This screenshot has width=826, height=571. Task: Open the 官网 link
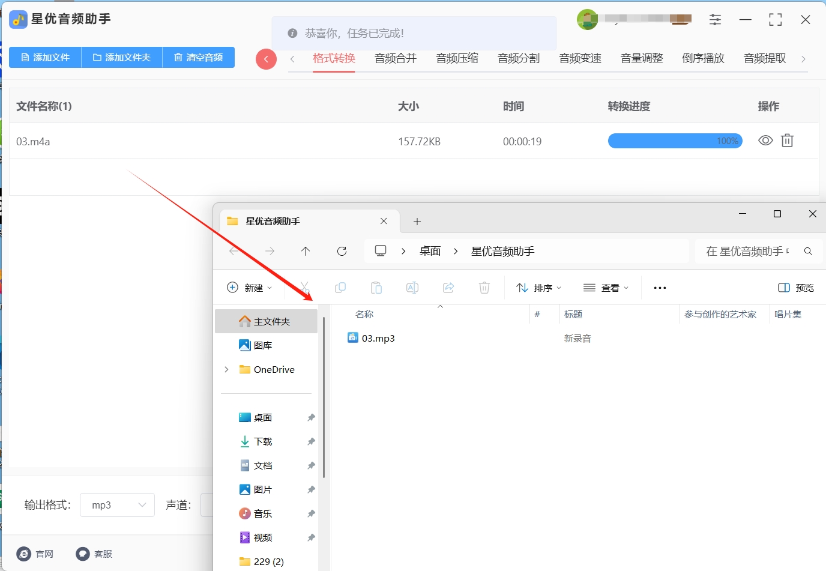pos(35,554)
